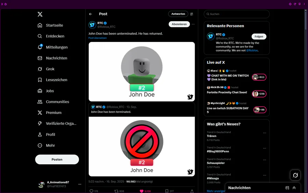Screen dimensions: 308x193
Task: Expand Nachrichten drawer with double chevron
Action: 294,188
